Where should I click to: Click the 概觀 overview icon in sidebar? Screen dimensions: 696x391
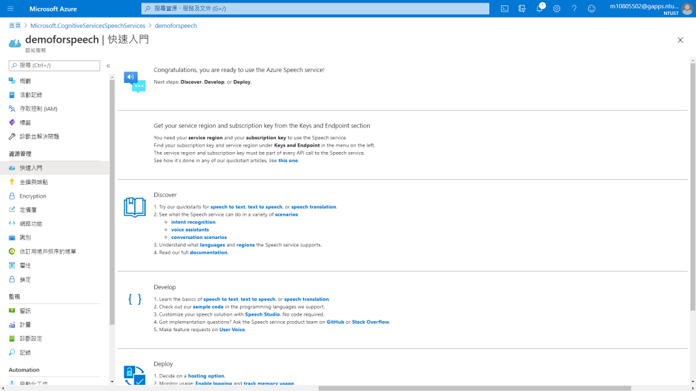pyautogui.click(x=12, y=81)
